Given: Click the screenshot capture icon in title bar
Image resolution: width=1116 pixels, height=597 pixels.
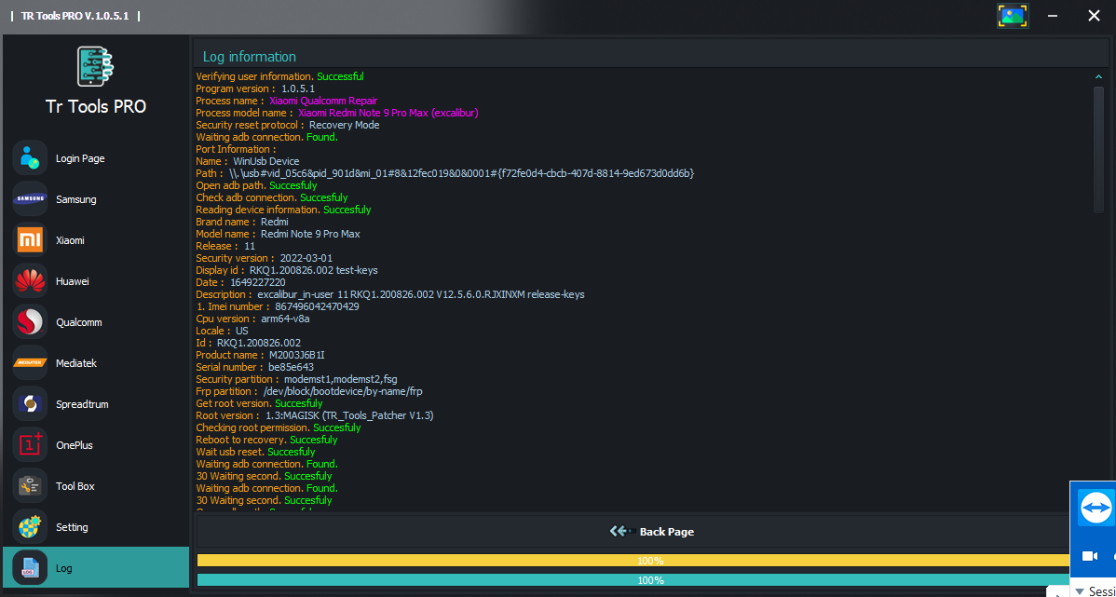Looking at the screenshot, I should pos(1012,16).
